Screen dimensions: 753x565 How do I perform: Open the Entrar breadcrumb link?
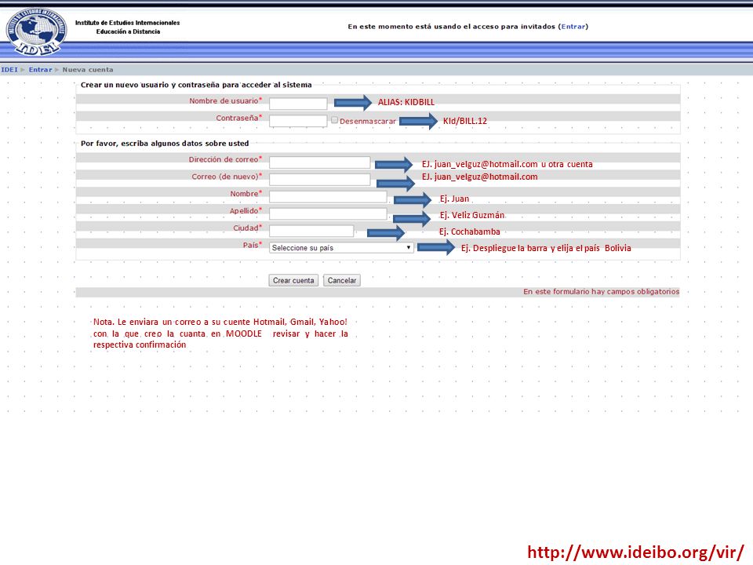coord(40,70)
